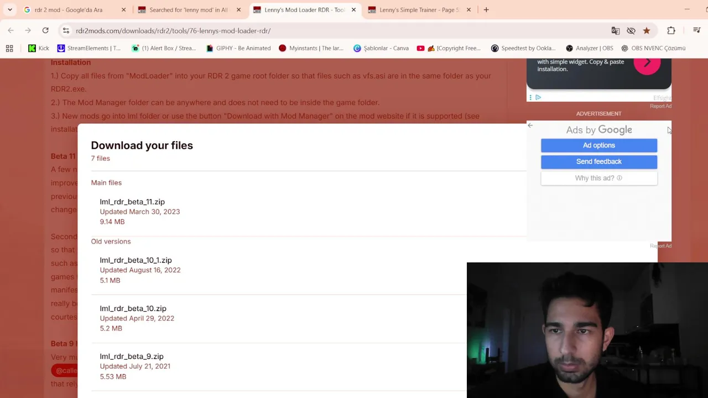Click the back arrow in Google ad panel
708x398 pixels.
530,125
